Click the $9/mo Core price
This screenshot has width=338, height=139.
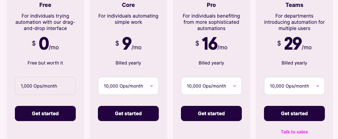(x=128, y=44)
